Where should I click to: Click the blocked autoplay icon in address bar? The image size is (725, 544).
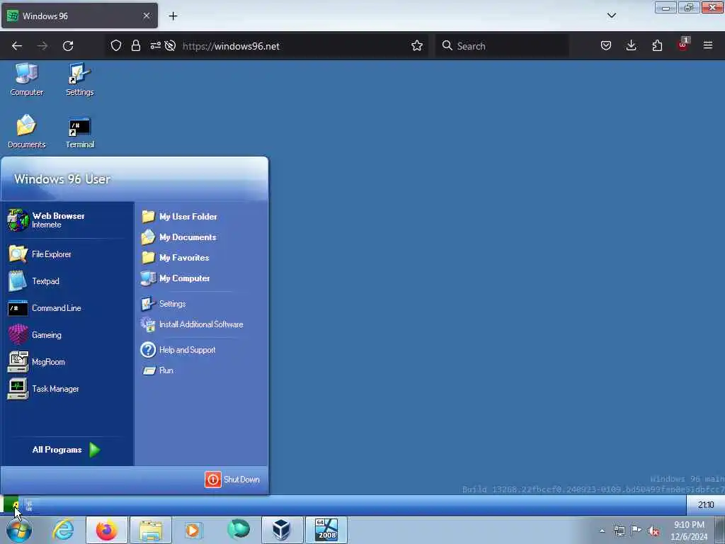(x=170, y=46)
